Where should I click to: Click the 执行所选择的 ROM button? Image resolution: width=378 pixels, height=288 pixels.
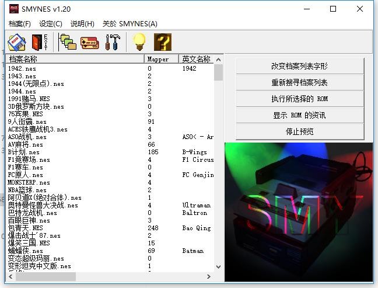tap(299, 99)
